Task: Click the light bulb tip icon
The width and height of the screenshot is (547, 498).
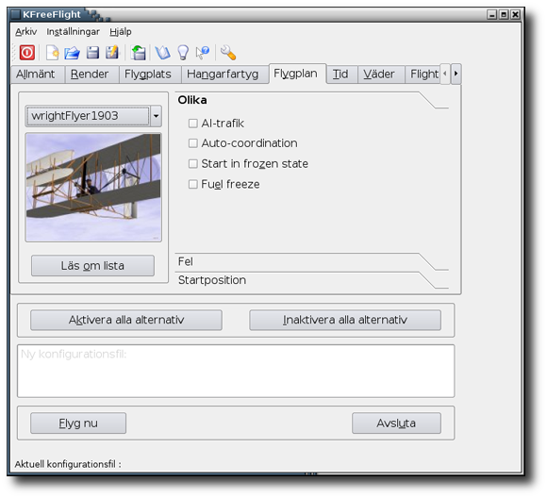Action: [183, 53]
